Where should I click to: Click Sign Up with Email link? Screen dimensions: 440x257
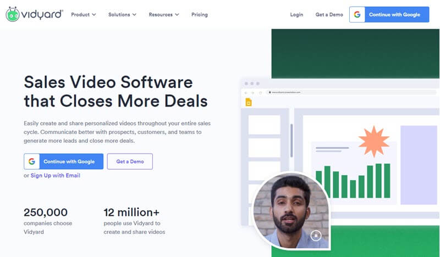pyautogui.click(x=56, y=175)
